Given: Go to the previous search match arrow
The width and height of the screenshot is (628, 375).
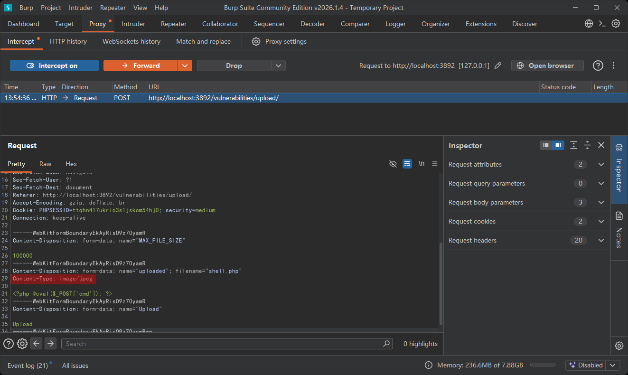Looking at the screenshot, I should (x=37, y=344).
